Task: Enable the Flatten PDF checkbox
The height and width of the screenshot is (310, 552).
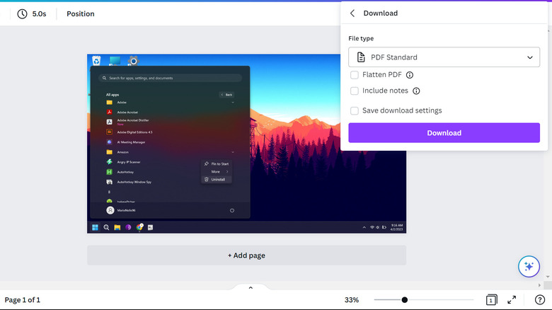Action: coord(355,74)
